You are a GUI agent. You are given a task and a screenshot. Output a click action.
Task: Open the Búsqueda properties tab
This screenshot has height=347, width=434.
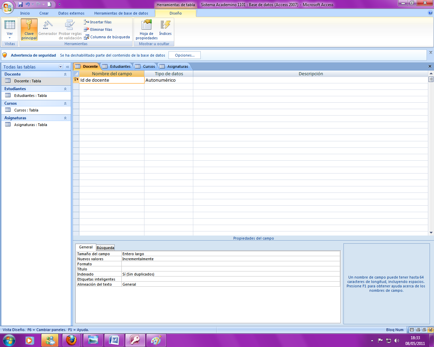coord(105,248)
